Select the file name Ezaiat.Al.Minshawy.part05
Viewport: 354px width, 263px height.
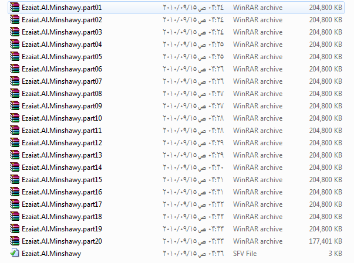point(62,57)
